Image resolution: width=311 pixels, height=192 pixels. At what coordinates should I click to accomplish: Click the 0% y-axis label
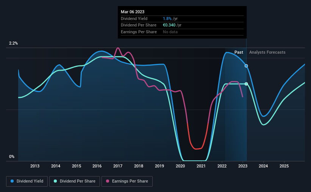[12, 156]
